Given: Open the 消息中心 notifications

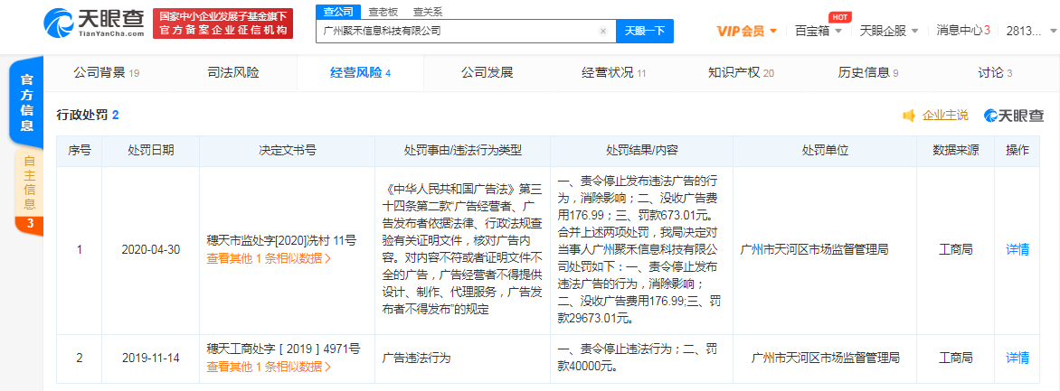Looking at the screenshot, I should coord(963,31).
